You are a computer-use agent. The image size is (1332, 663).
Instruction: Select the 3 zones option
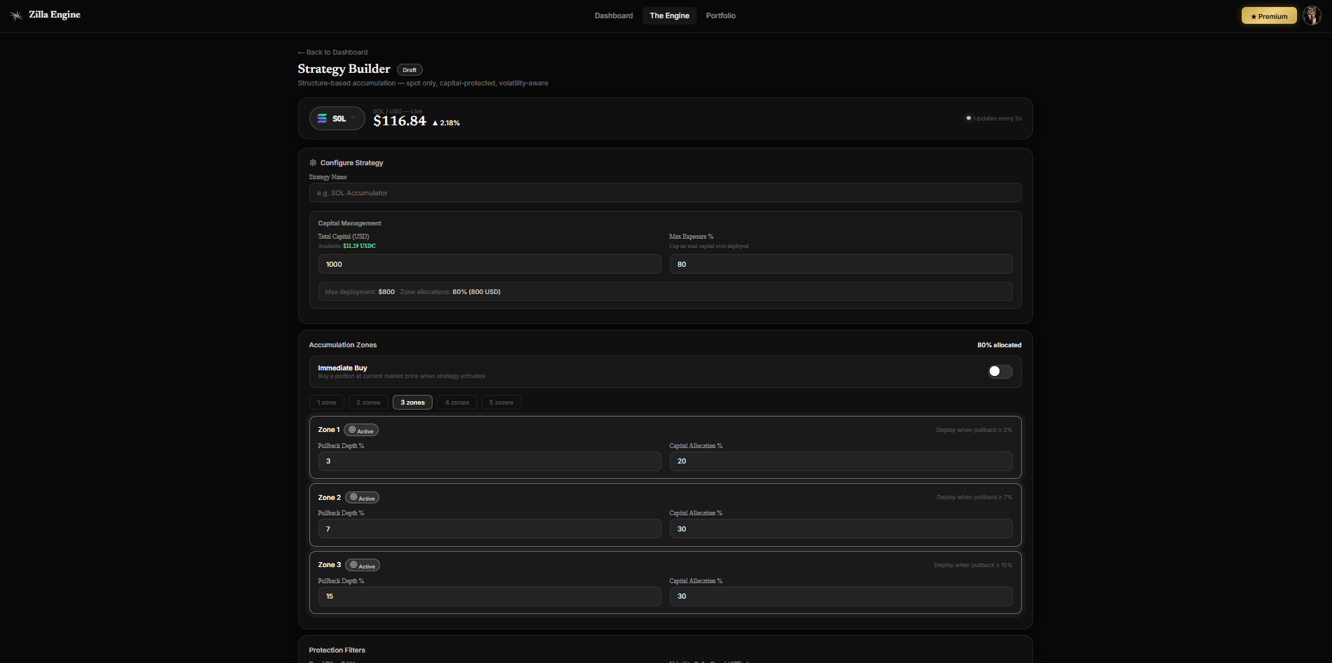[412, 403]
